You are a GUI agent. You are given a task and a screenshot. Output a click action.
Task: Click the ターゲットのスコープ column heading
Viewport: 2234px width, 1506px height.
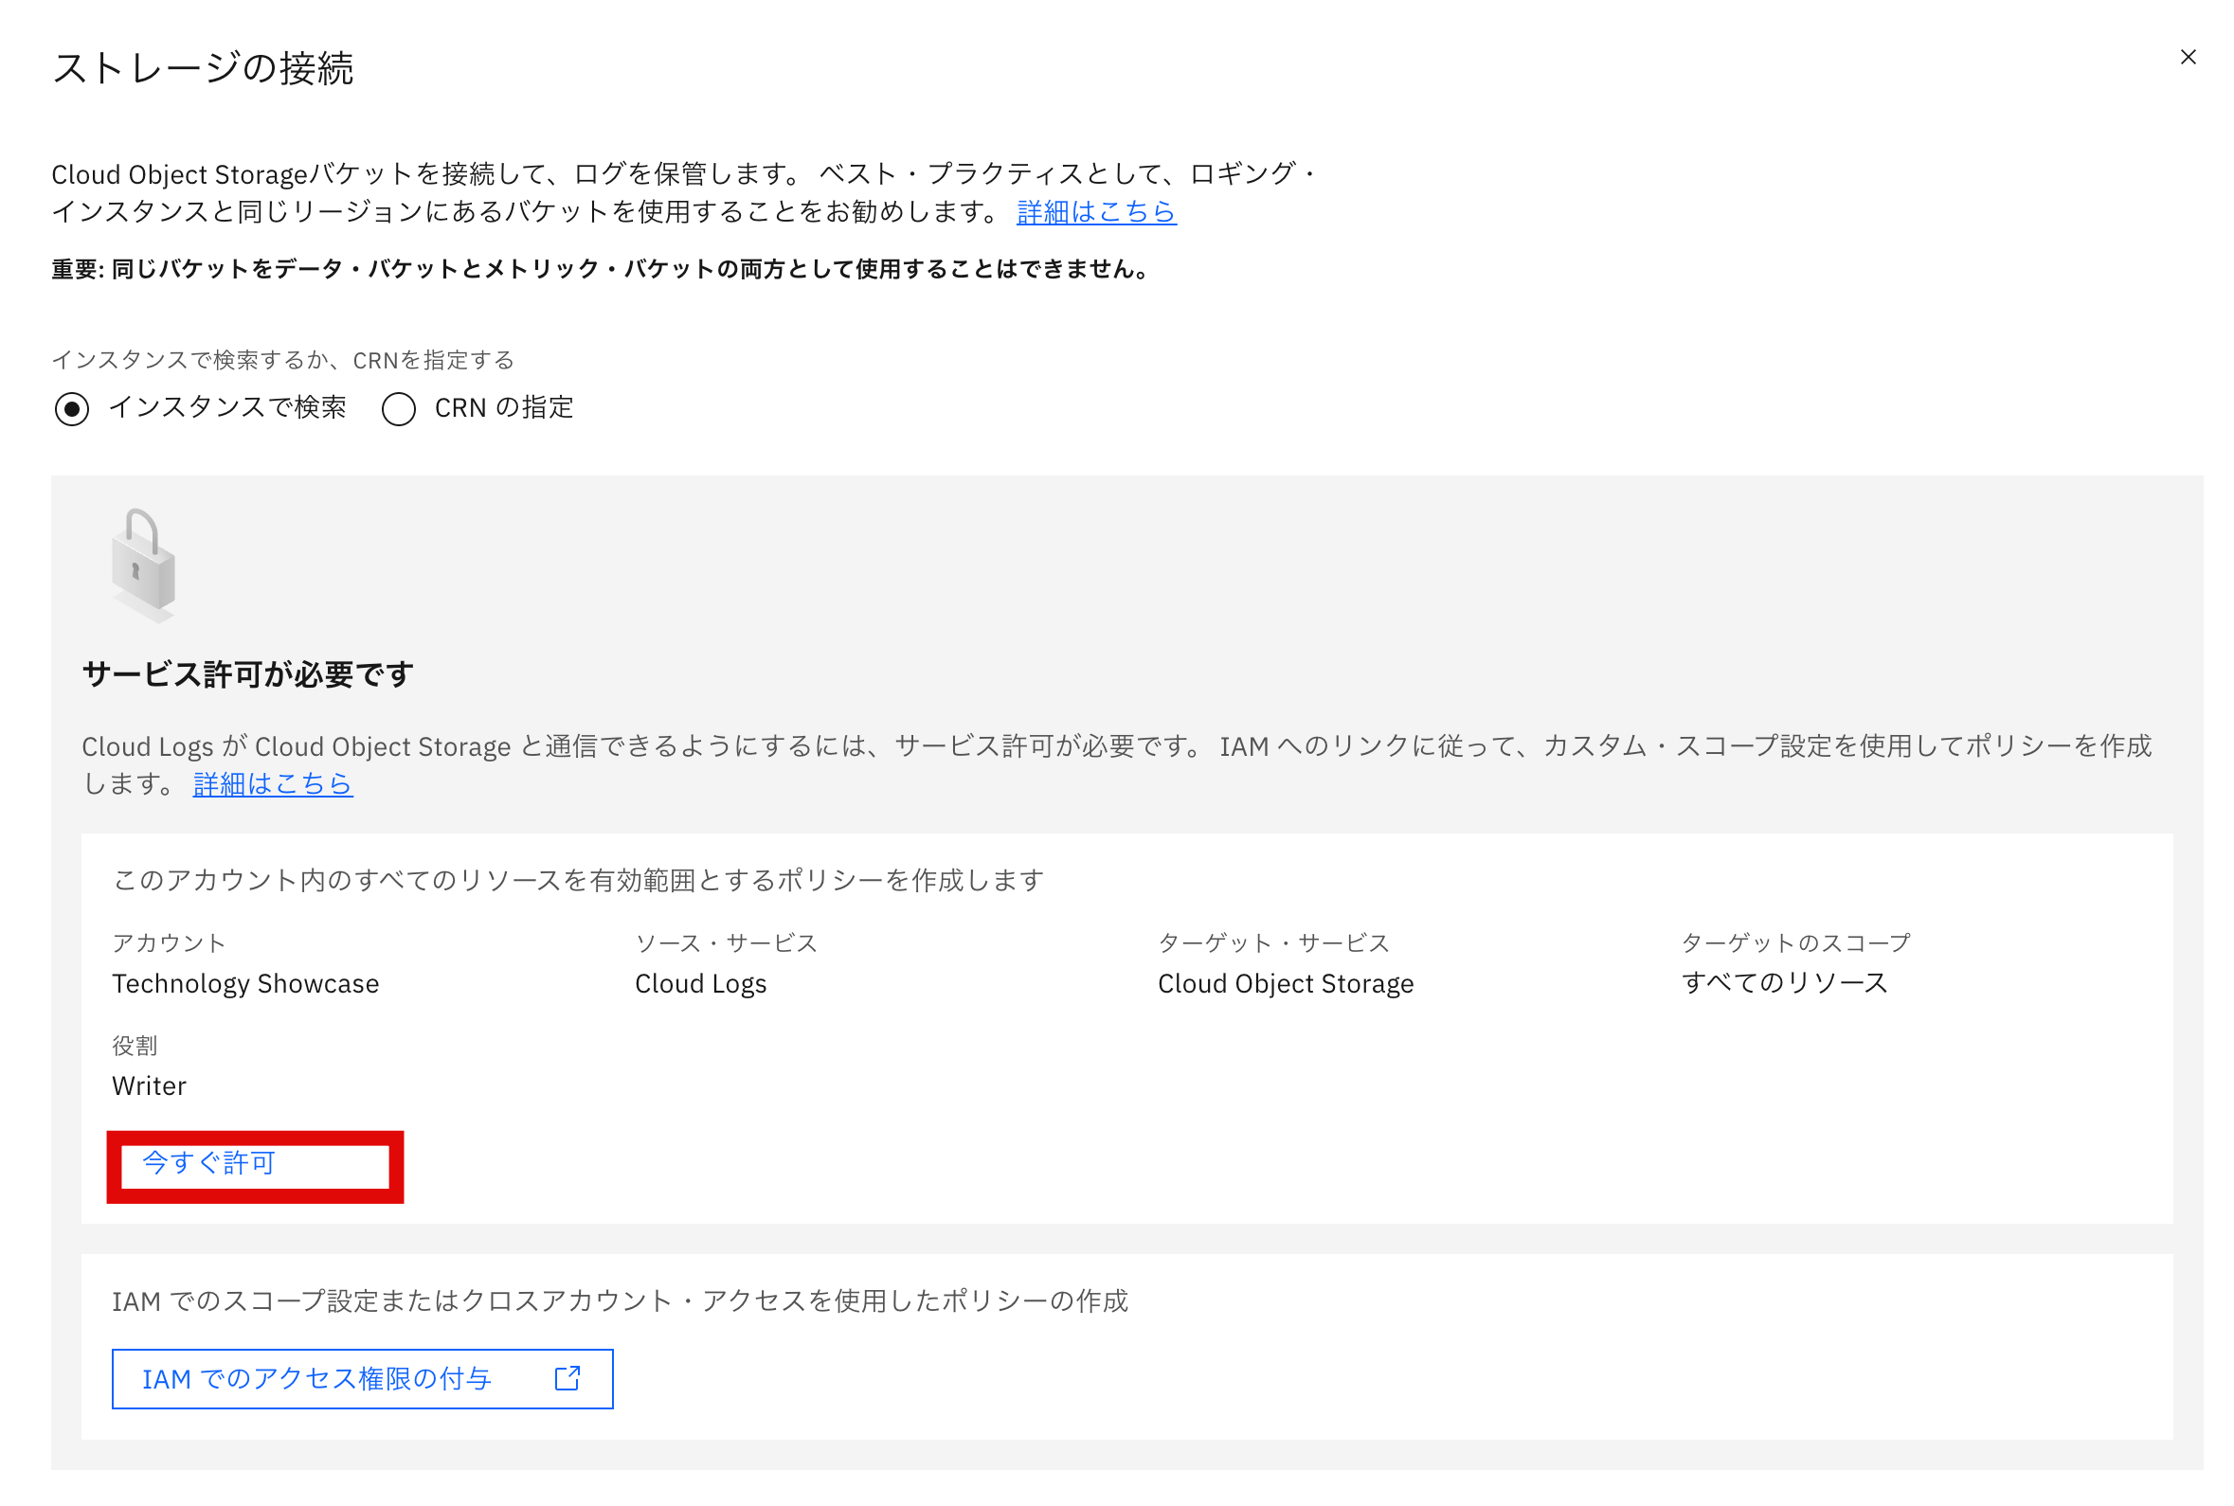[x=1794, y=942]
